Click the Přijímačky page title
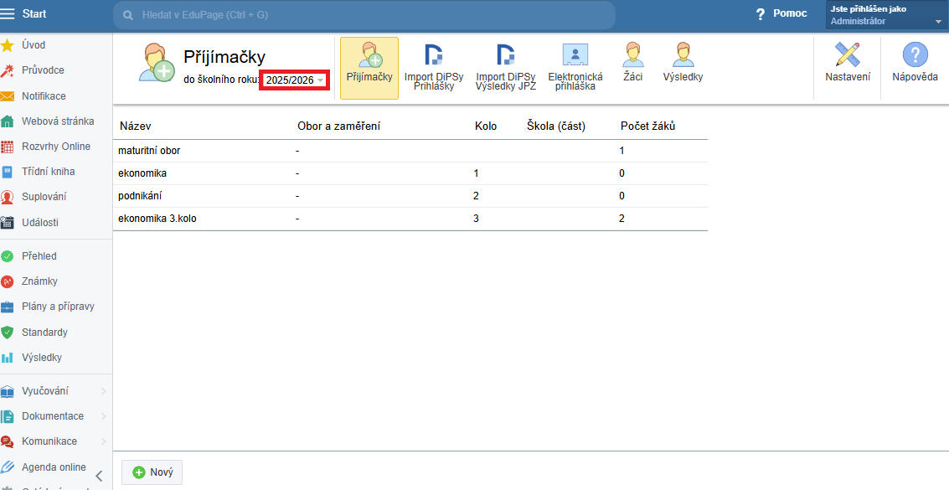Viewport: 949px width, 490px height. tap(224, 58)
